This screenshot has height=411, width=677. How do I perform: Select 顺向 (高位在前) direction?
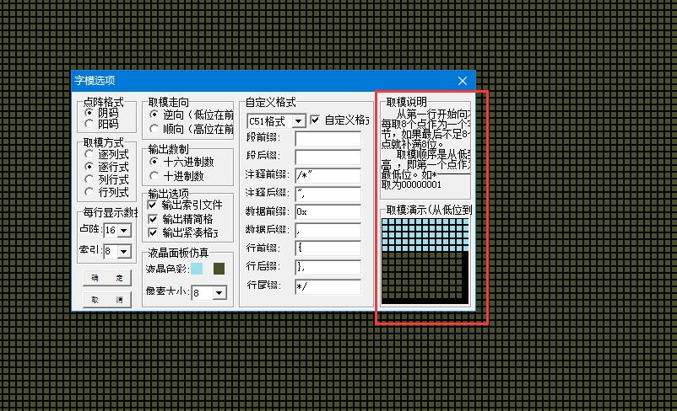click(x=154, y=129)
